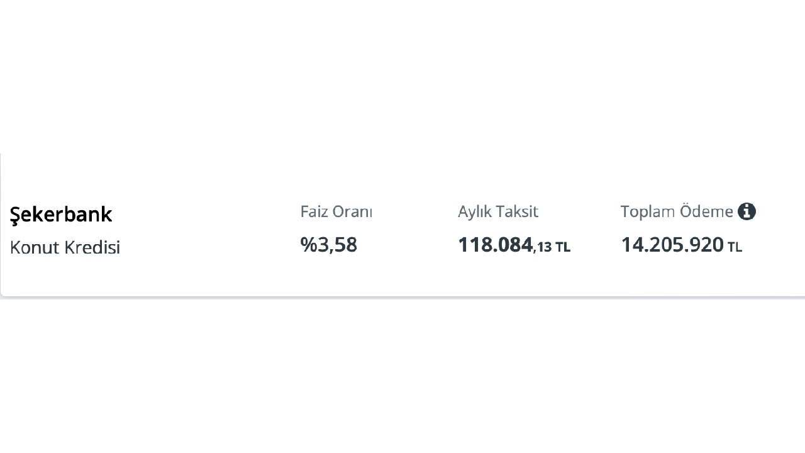Select the 118.084 monthly installment amount

496,245
